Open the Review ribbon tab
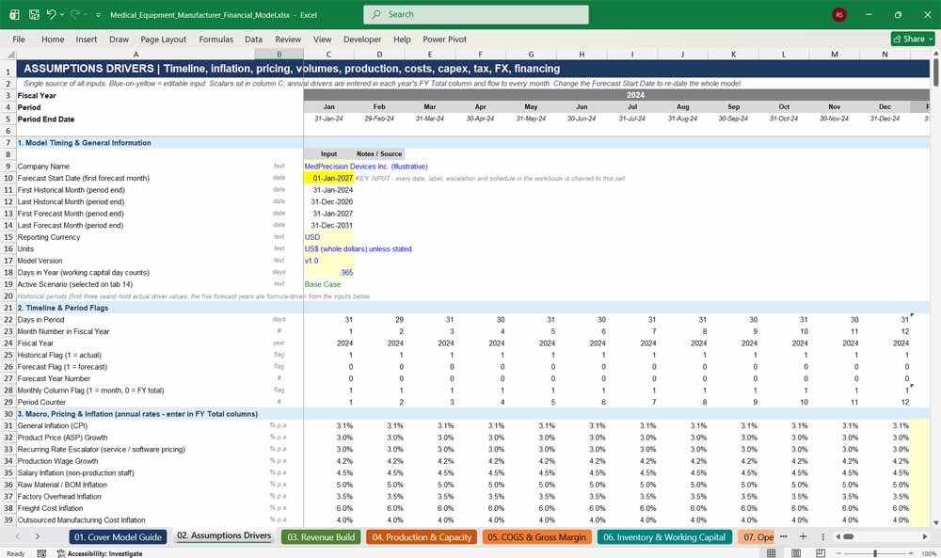941x558 pixels. (288, 39)
